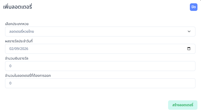Viewport: 201px width, 112px height.
Task: Click the selected option ลอตเตอรี่หวยไทย
Action: pos(22,31)
